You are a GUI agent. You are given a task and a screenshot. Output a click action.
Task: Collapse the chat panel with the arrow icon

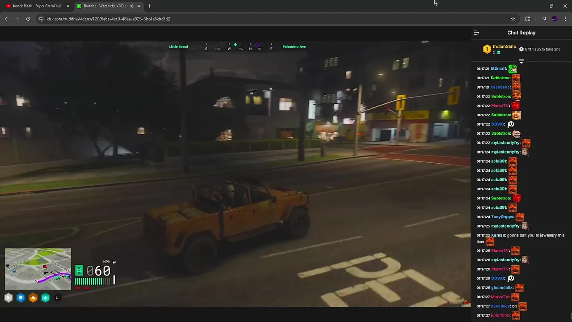476,33
